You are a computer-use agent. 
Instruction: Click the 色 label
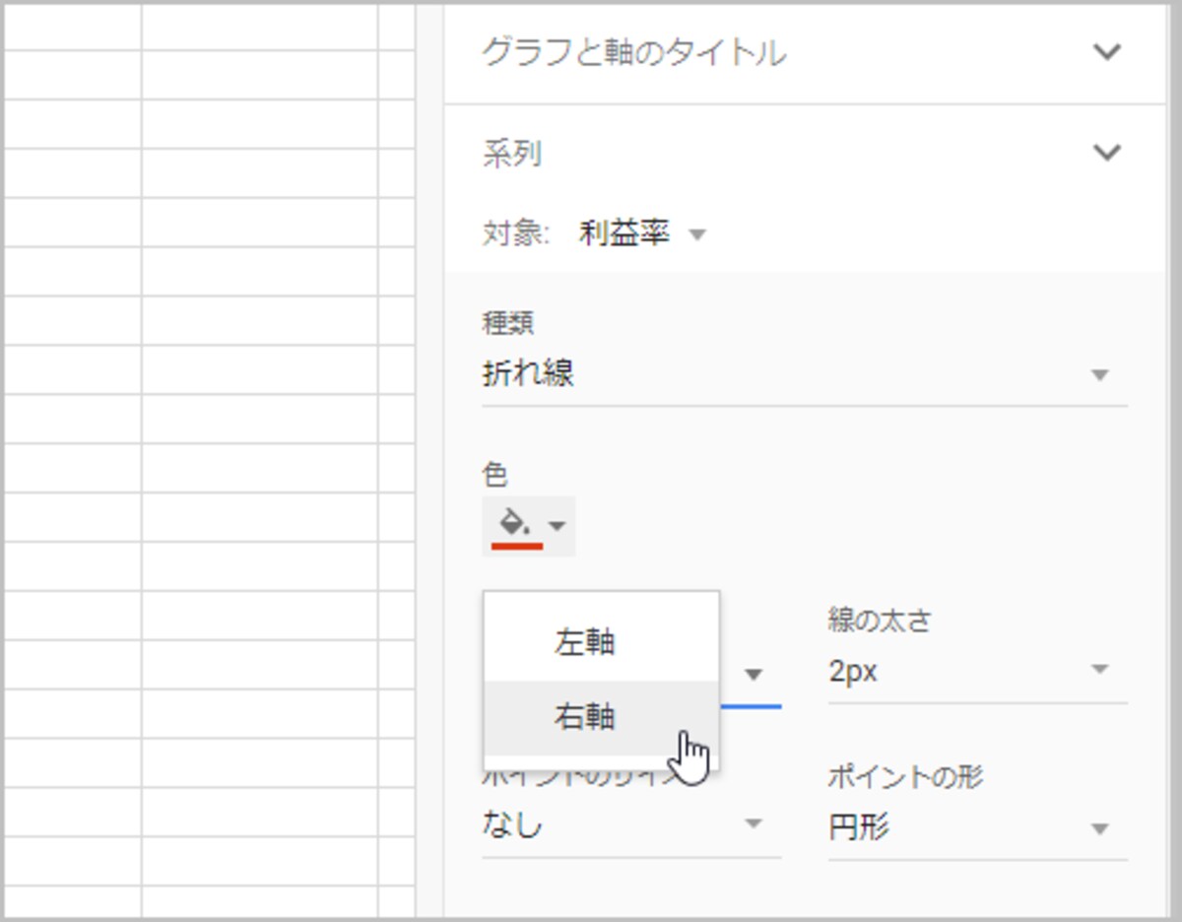(495, 475)
